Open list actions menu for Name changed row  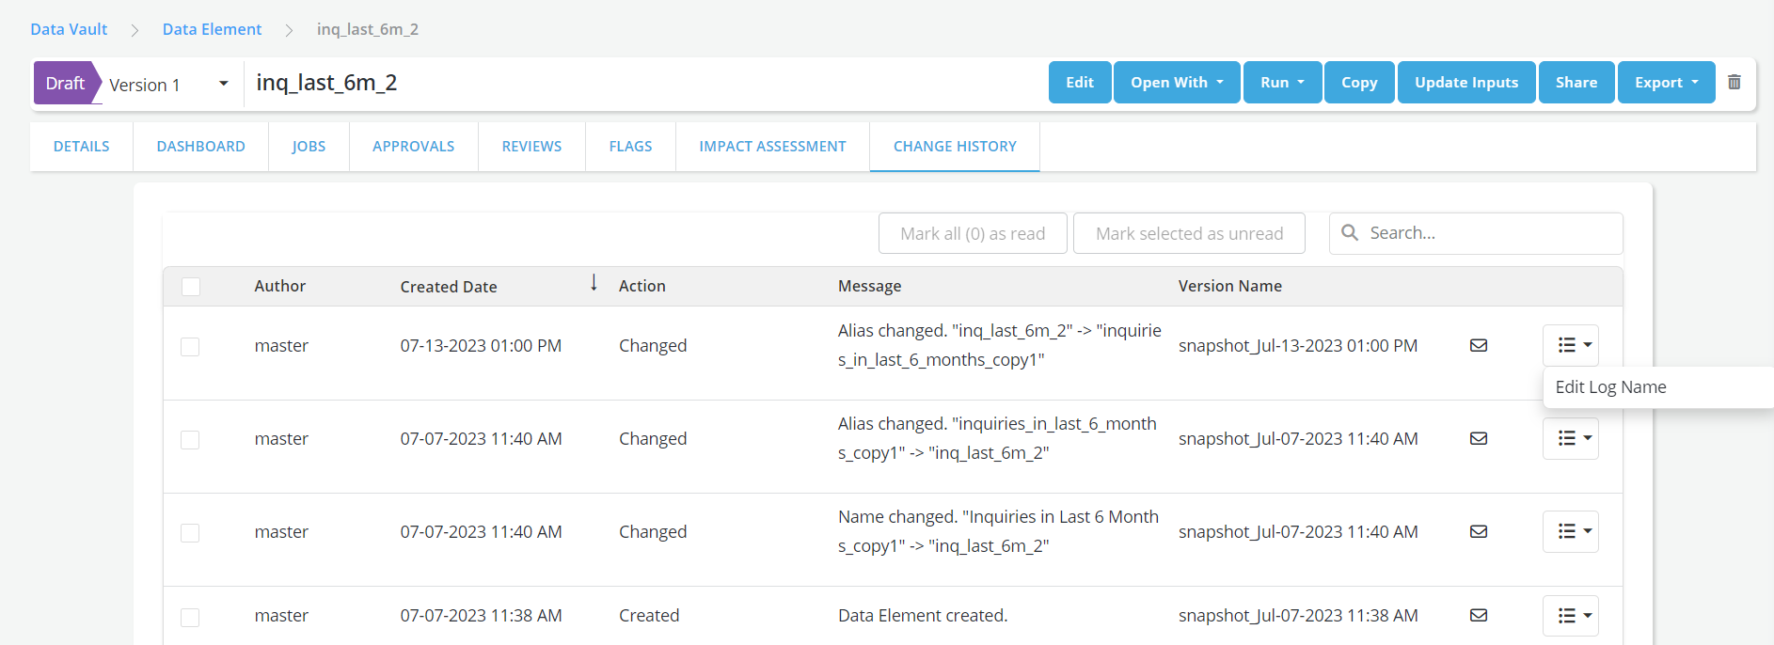[1570, 532]
